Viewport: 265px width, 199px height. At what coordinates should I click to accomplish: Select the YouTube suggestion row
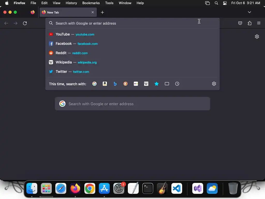(x=132, y=34)
